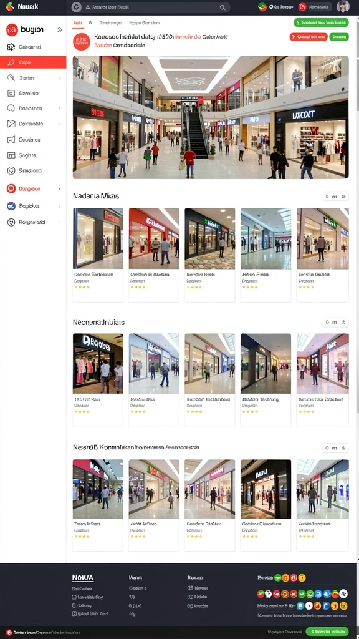359x639 pixels.
Task: Click the NOIUA footer brand link
Action: pyautogui.click(x=83, y=578)
